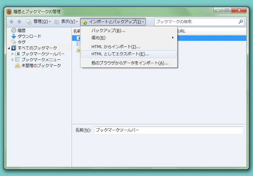This screenshot has height=176, width=253.
Task: Click the 管理 organize pages icon
Action: point(29,22)
